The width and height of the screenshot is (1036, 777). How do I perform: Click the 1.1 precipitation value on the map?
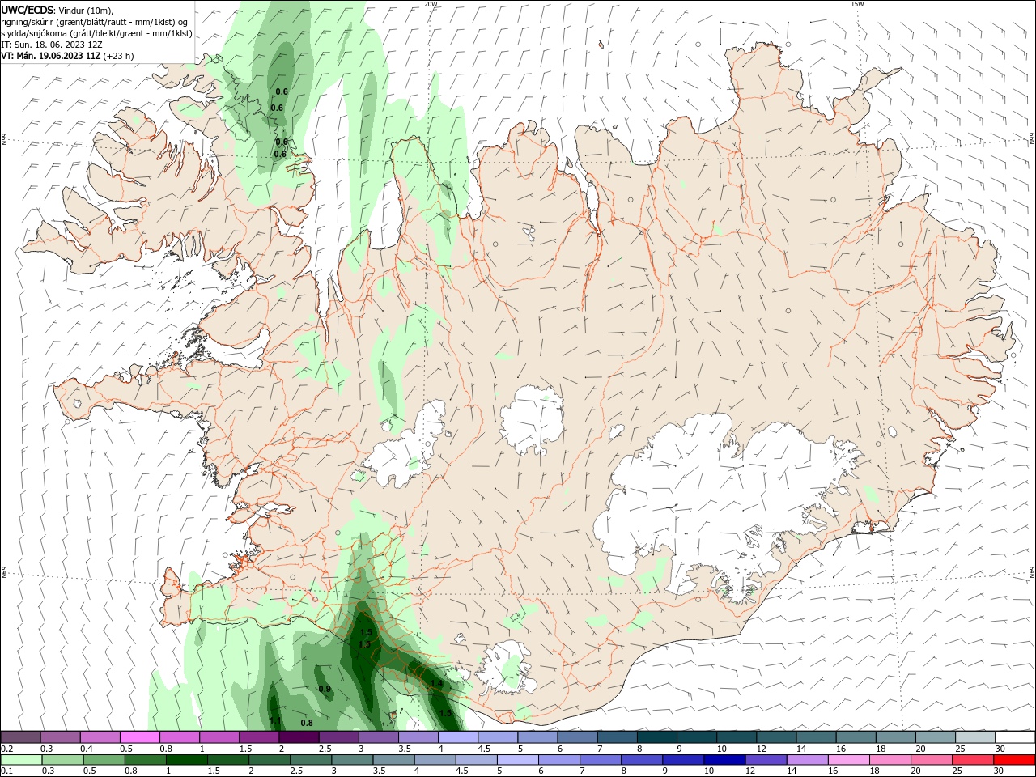275,720
